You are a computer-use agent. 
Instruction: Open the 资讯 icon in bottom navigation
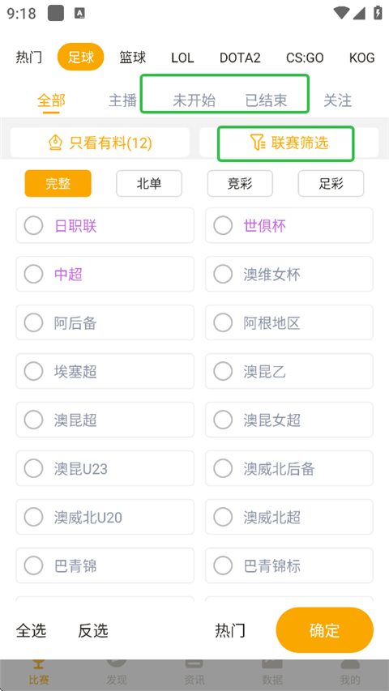click(x=194, y=663)
